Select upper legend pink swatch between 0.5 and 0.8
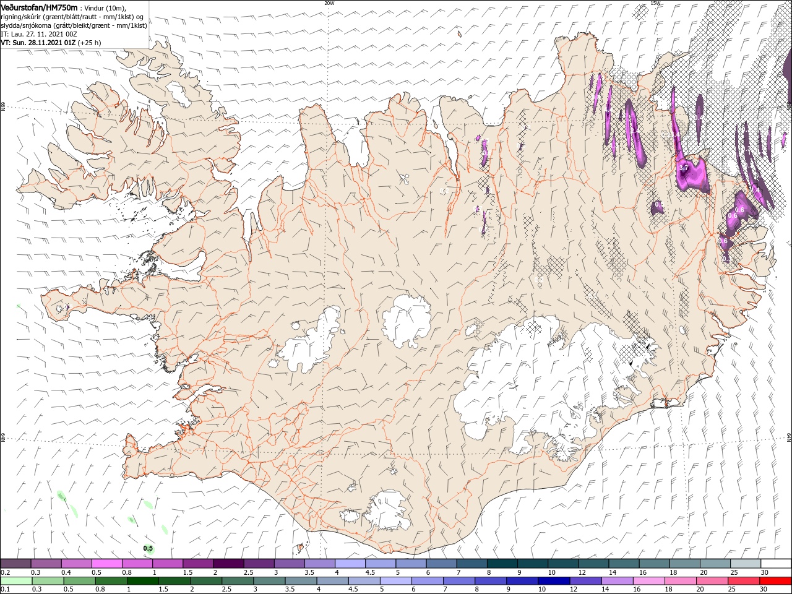 (x=106, y=564)
